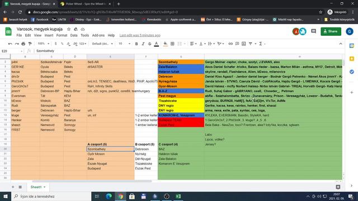This screenshot has height=201, width=358.
Task: Open last edit version history link
Action: point(140,35)
